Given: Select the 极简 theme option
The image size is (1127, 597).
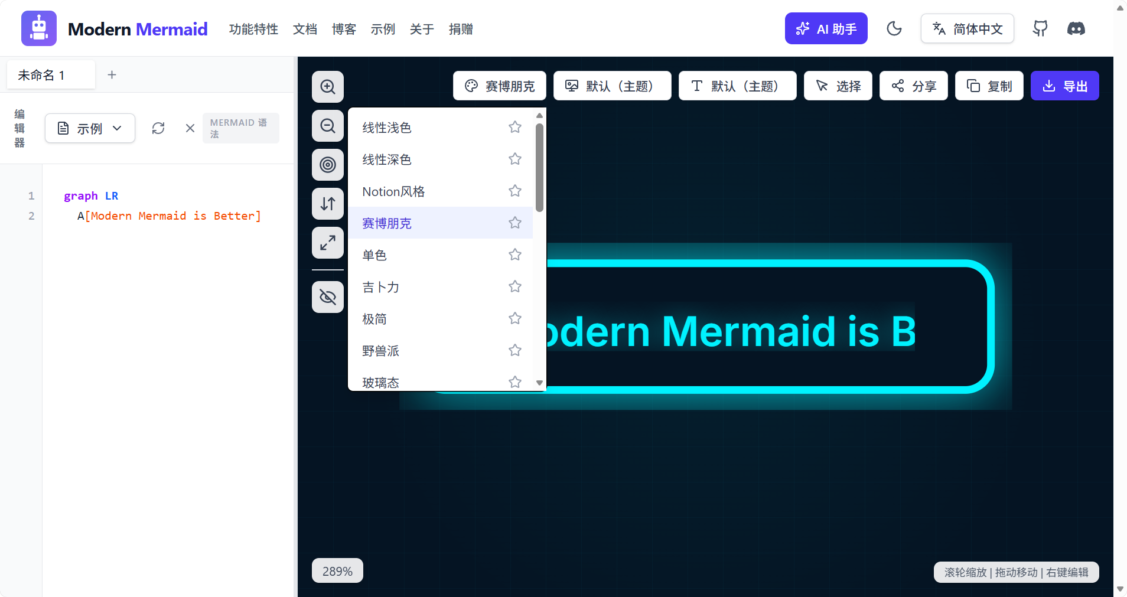Looking at the screenshot, I should click(x=440, y=318).
